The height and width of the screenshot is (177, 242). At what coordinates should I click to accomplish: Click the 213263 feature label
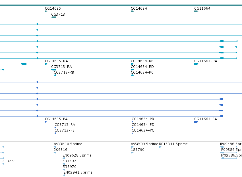click(x=9, y=161)
